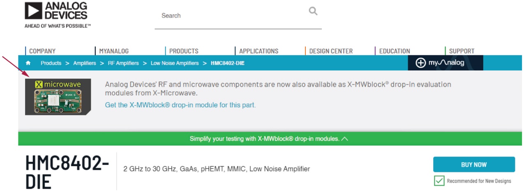
Task: Open Low Noise Amplifiers breadcrumb link
Action: point(175,63)
